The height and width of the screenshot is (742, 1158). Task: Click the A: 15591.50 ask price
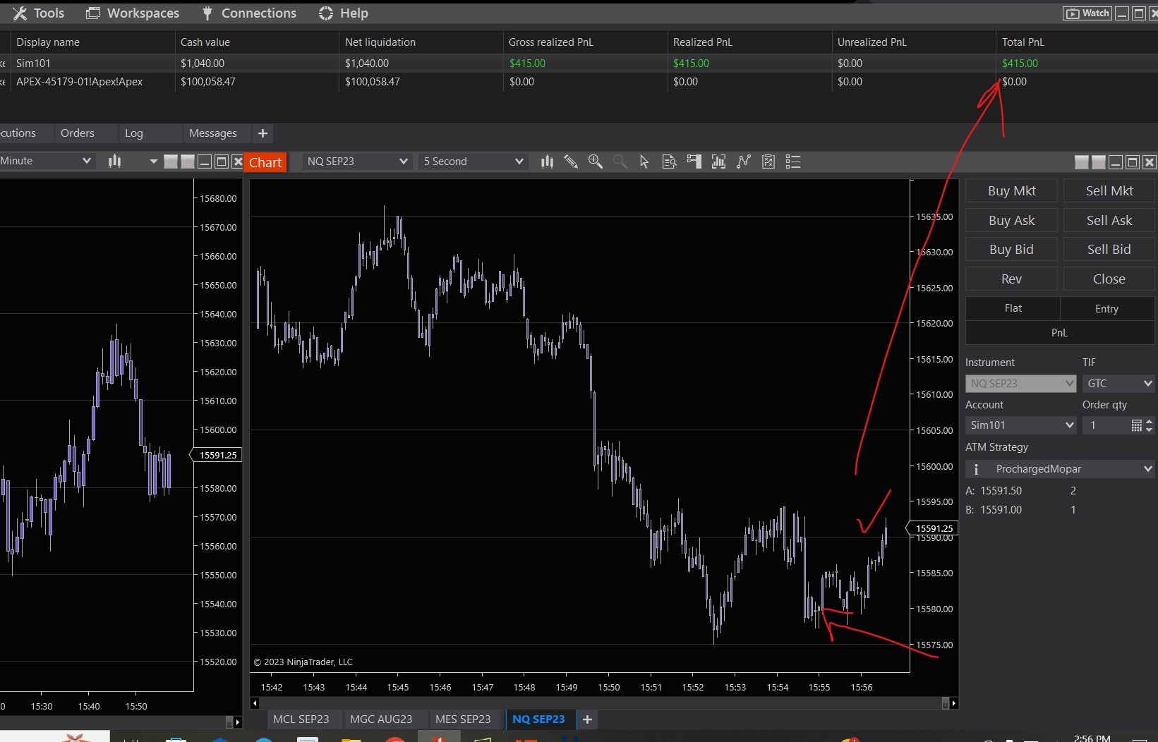click(x=994, y=491)
